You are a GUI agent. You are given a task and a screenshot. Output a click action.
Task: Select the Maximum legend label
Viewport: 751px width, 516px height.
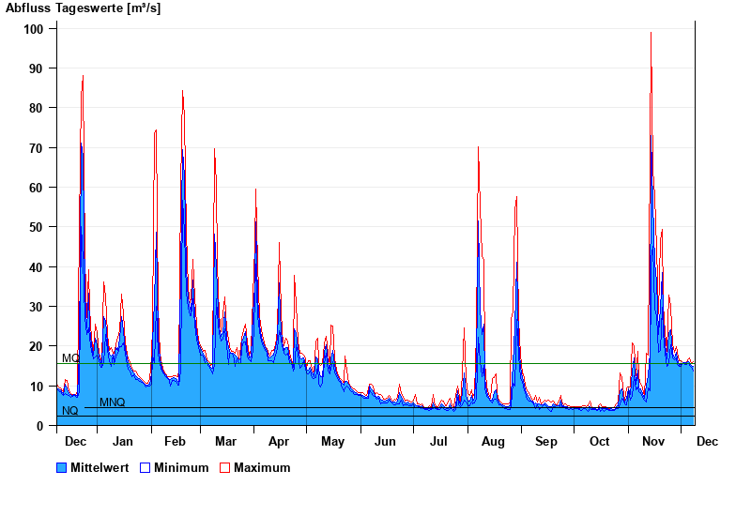coord(262,467)
